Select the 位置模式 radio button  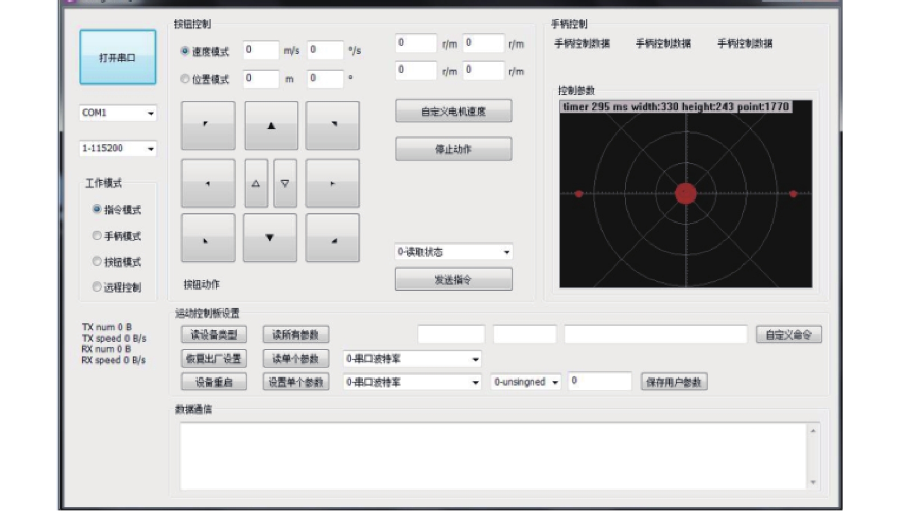click(x=185, y=79)
